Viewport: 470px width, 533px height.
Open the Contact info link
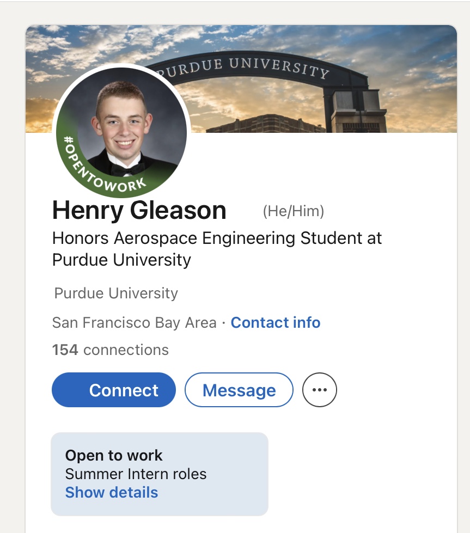[x=276, y=323]
